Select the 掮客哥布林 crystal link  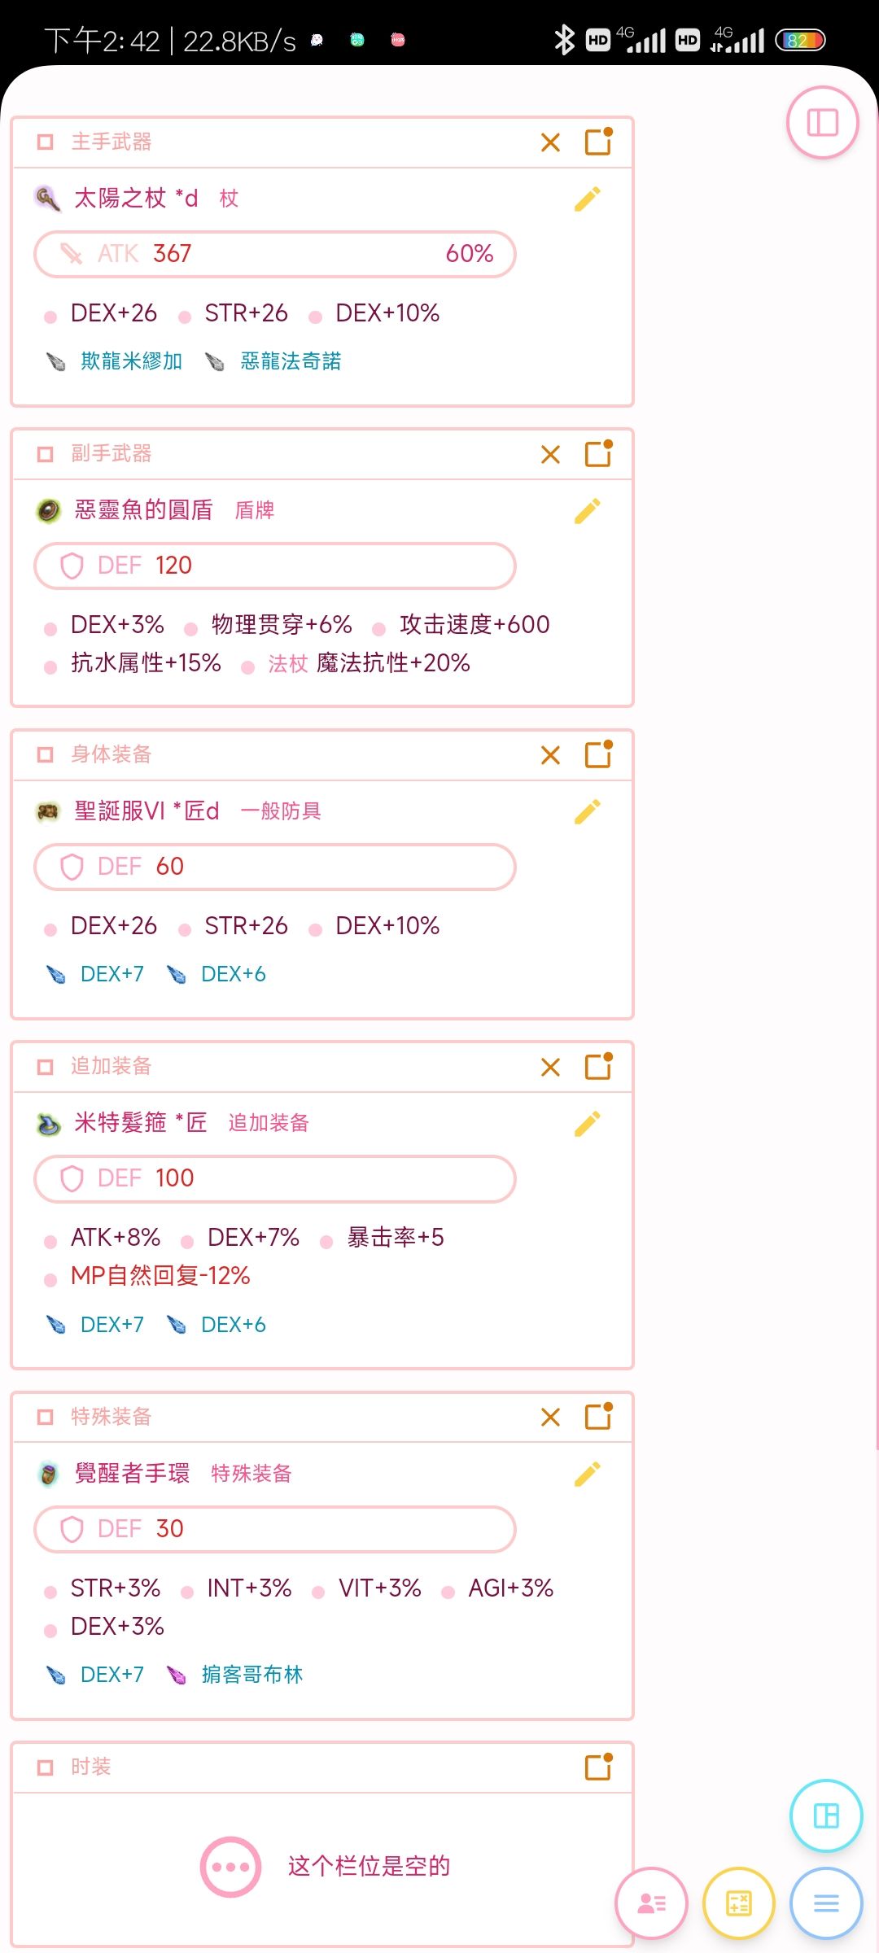tap(251, 1675)
